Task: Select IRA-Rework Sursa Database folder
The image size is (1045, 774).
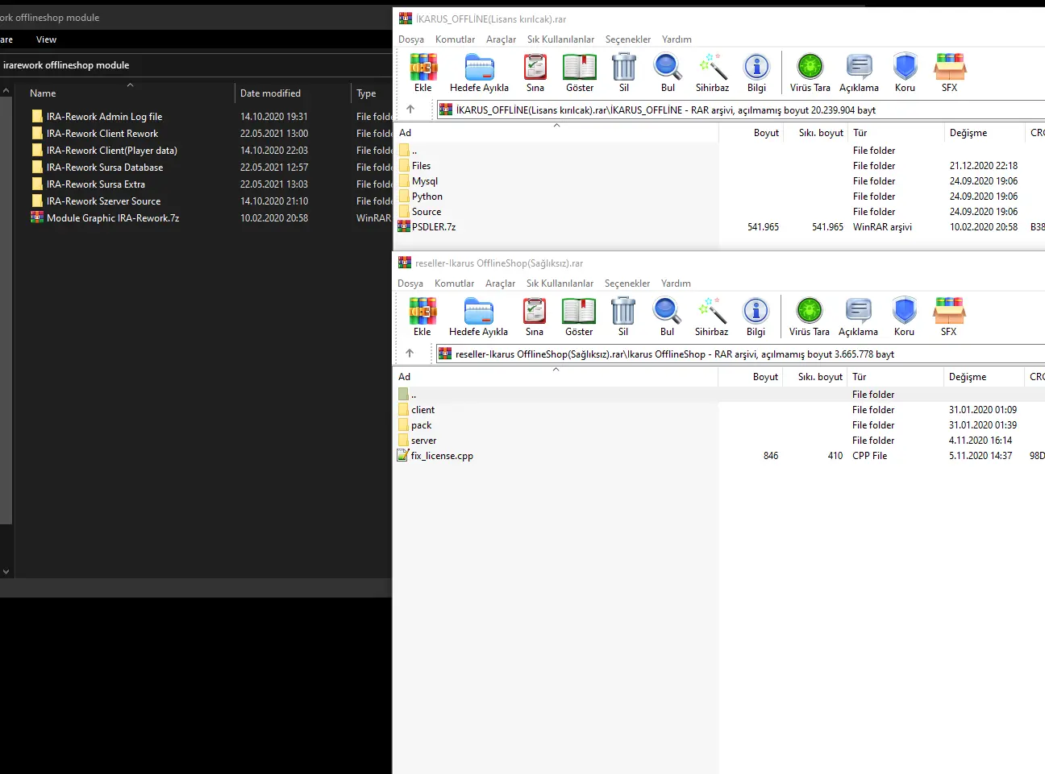Action: (104, 168)
